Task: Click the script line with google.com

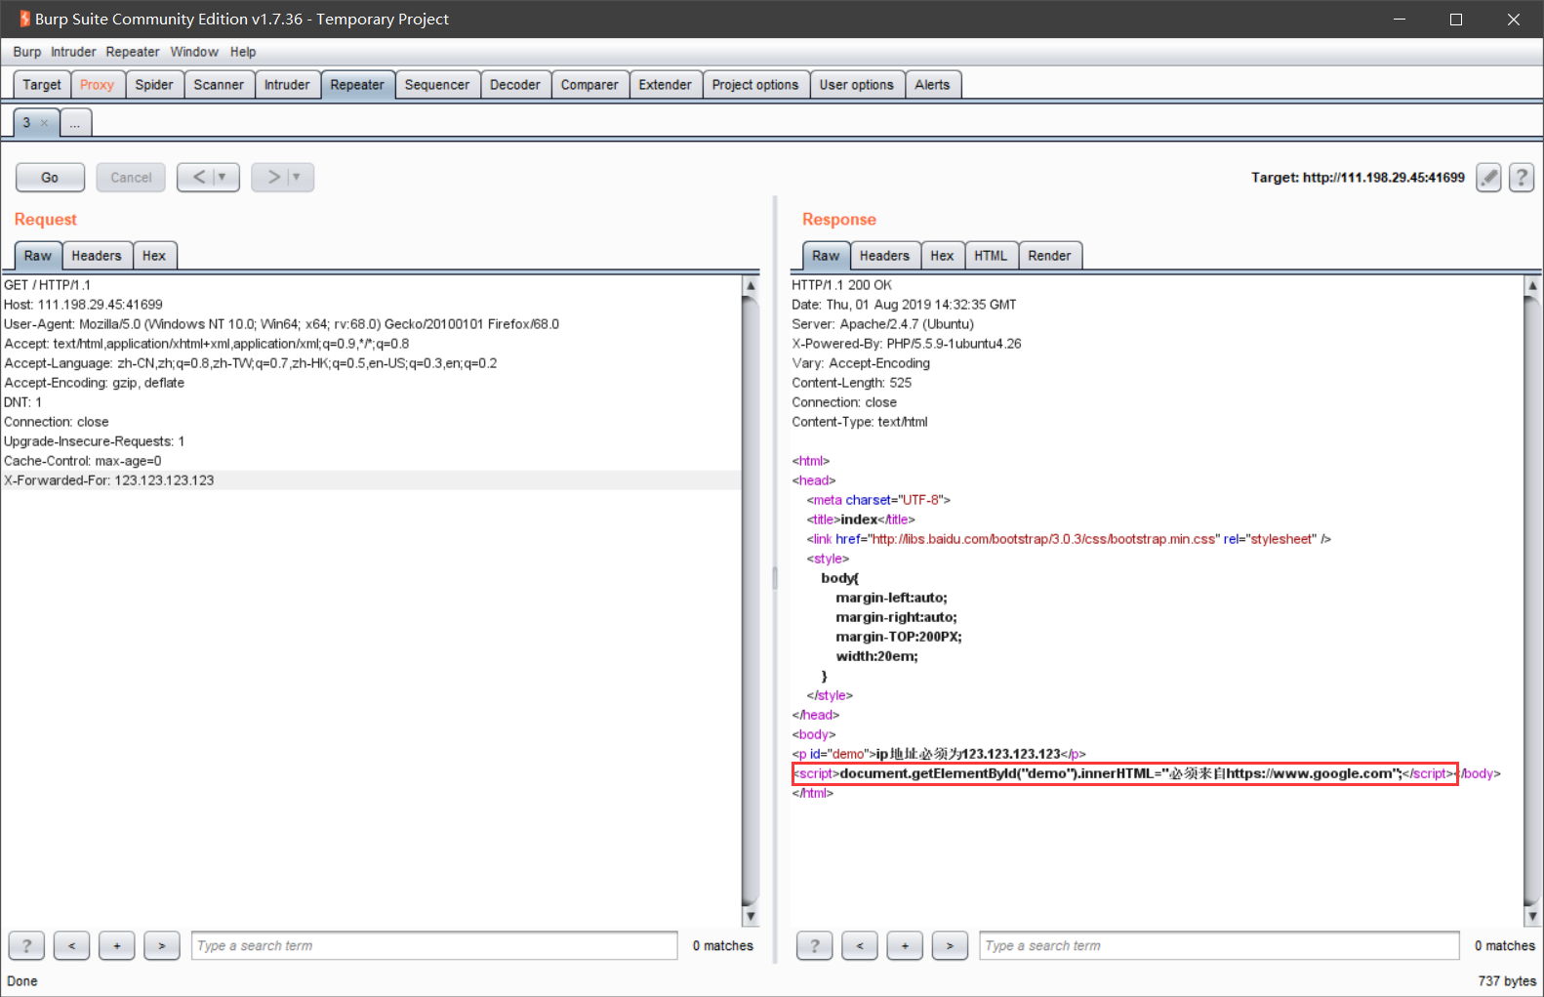Action: pos(1125,773)
